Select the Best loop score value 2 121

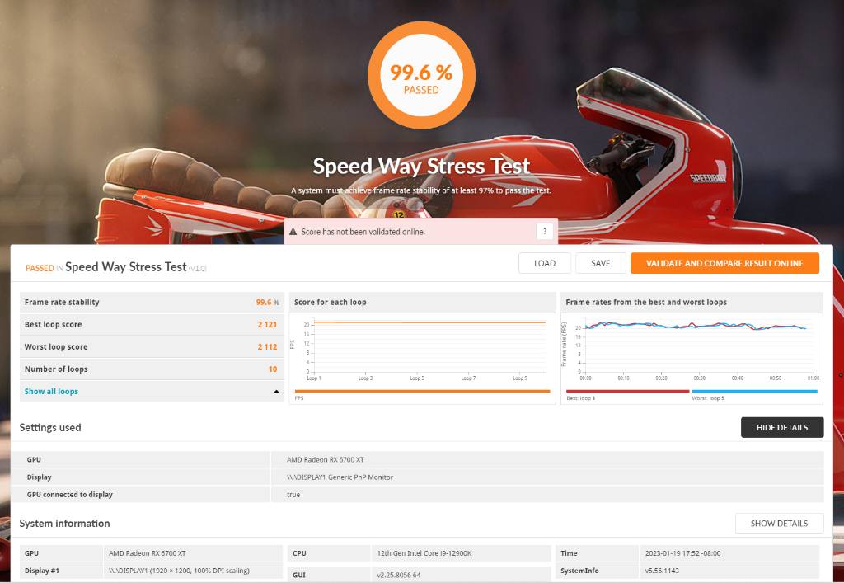(268, 325)
